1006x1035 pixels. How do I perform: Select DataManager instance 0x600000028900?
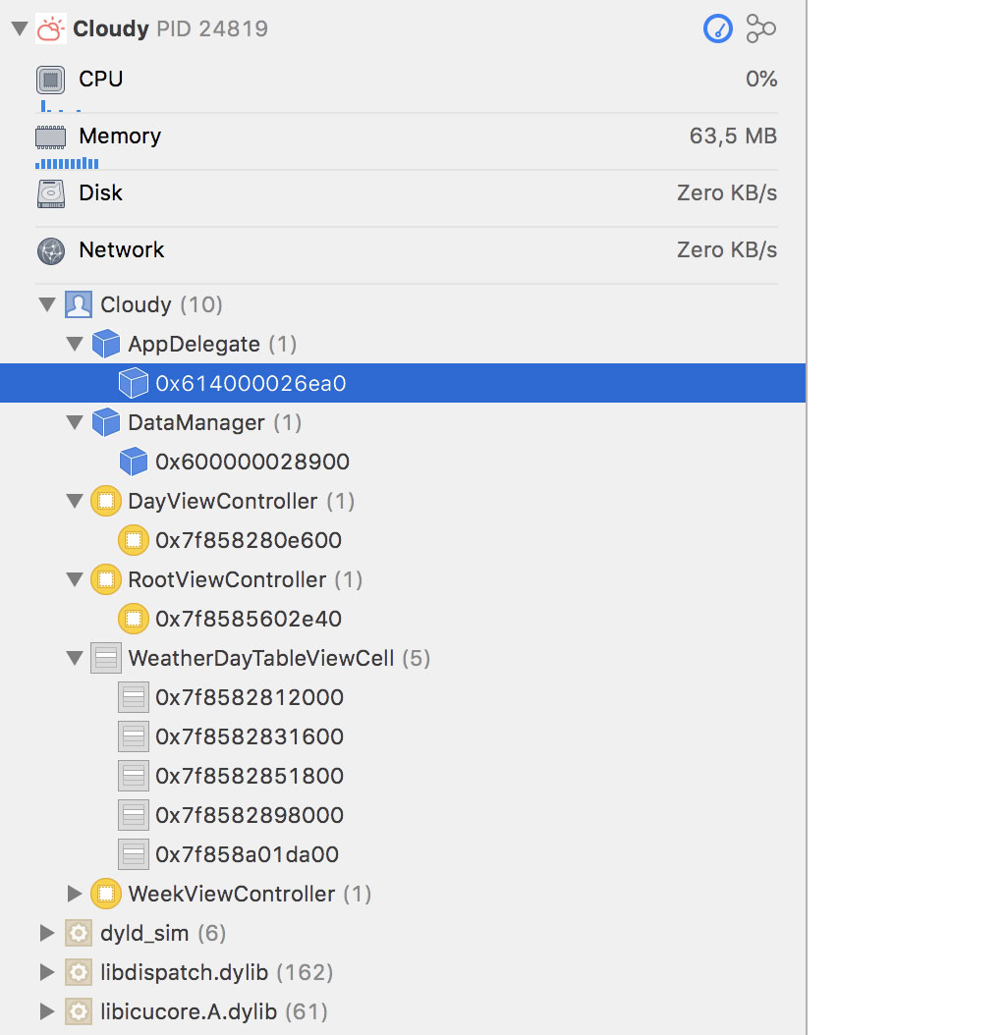[x=251, y=463]
